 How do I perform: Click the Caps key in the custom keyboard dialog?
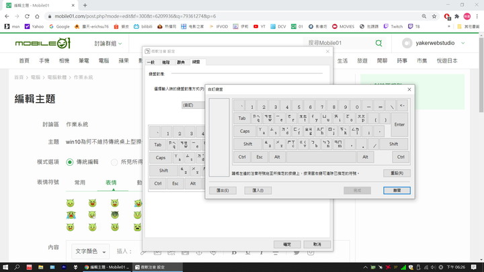click(245, 131)
